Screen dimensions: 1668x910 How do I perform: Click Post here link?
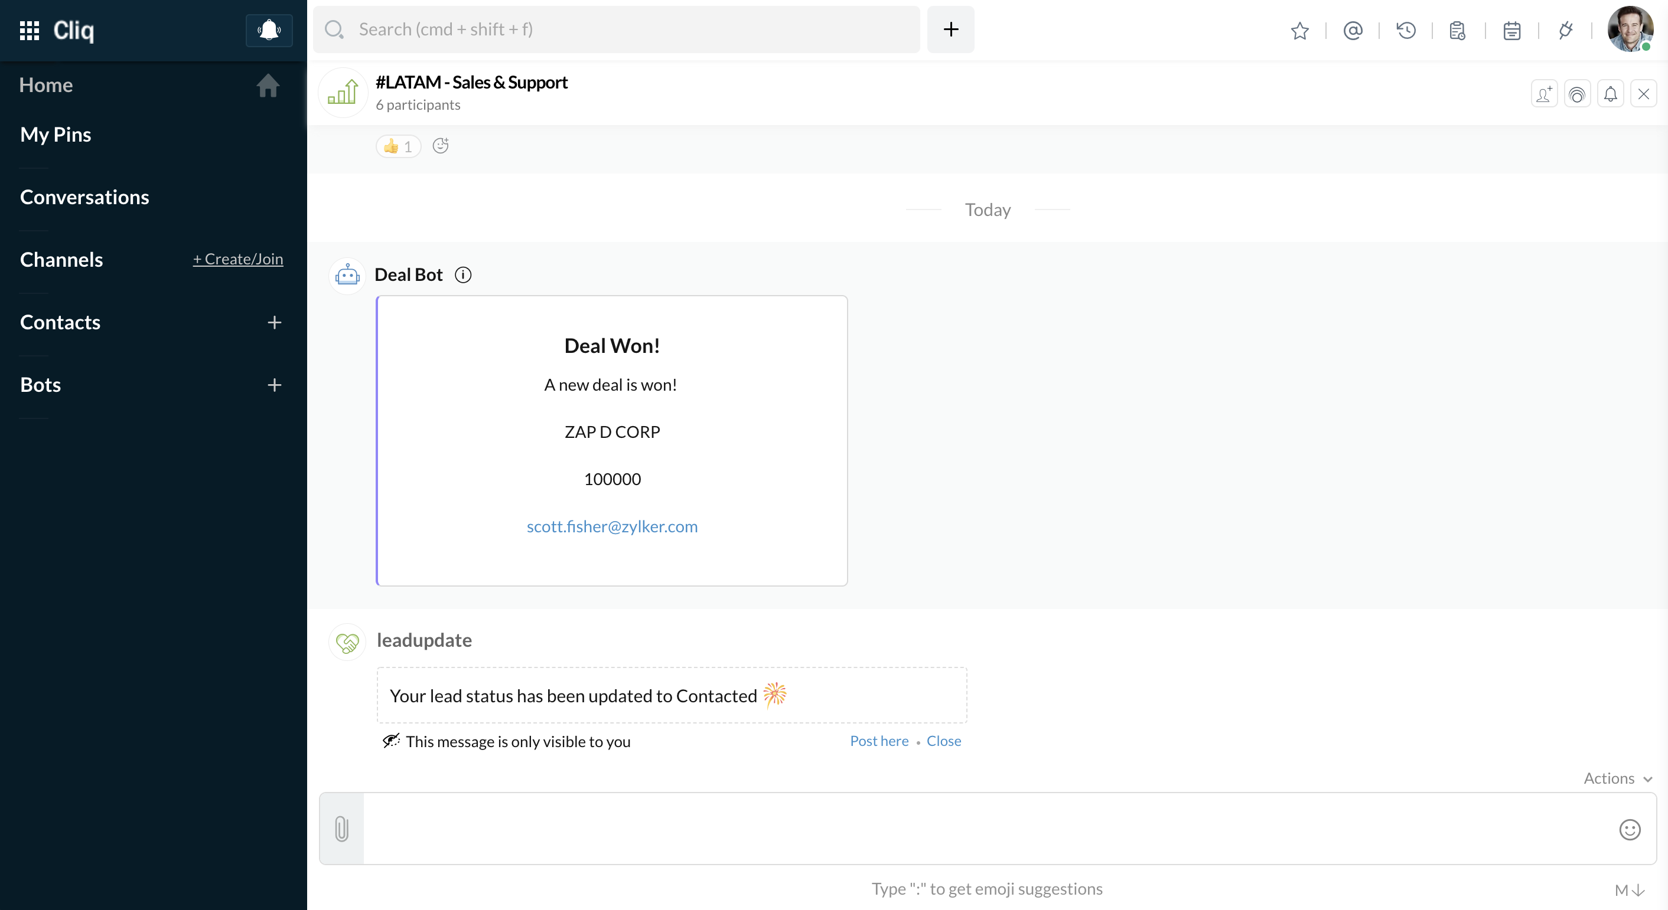click(x=879, y=741)
